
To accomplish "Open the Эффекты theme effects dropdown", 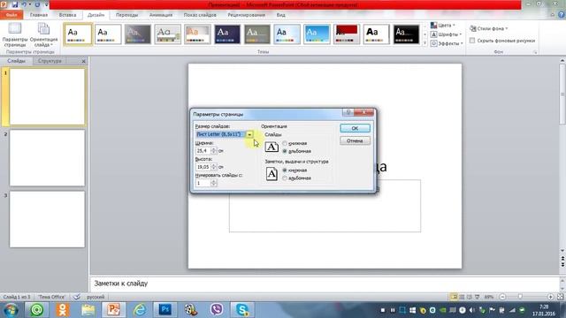I will [447, 43].
